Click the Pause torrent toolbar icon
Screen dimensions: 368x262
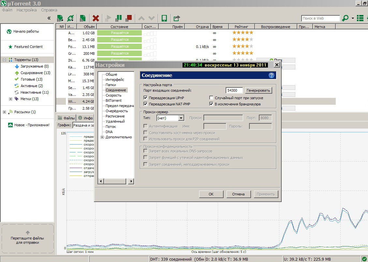[119, 18]
